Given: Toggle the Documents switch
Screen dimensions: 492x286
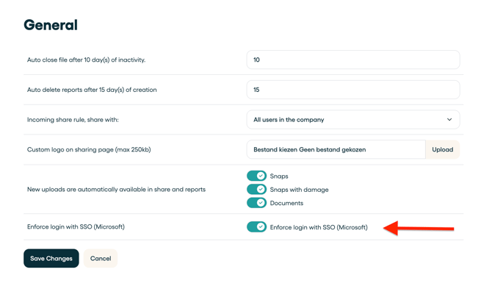Looking at the screenshot, I should [256, 203].
